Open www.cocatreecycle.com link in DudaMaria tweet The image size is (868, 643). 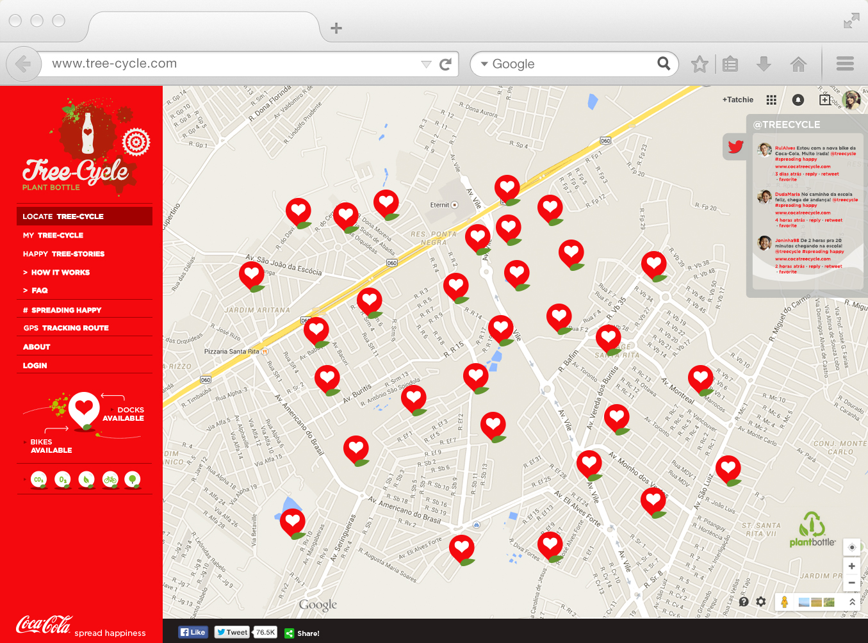point(803,213)
